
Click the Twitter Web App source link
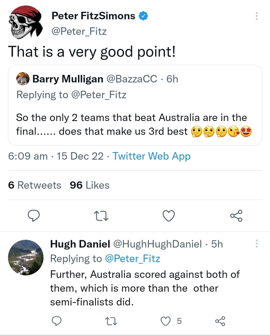[x=152, y=156]
